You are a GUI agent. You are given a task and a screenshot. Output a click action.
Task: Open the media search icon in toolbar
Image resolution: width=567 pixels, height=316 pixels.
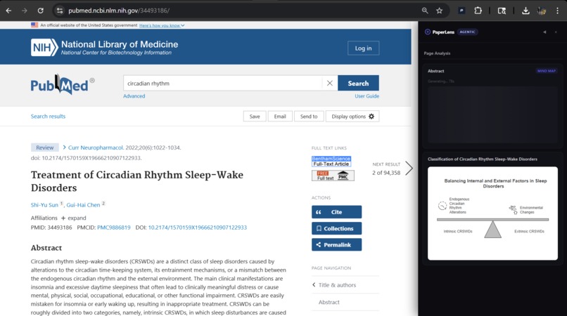[502, 11]
